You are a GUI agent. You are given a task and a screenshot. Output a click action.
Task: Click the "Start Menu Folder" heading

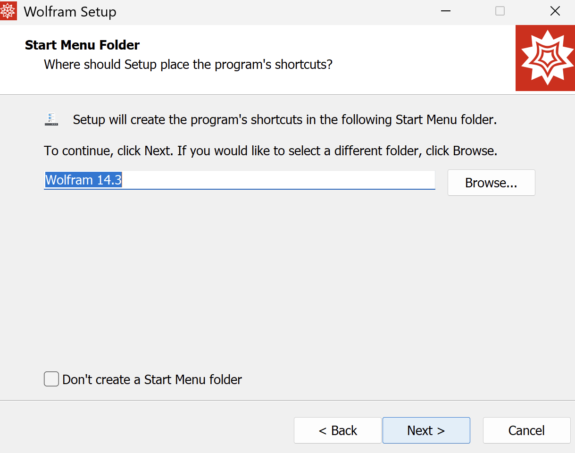(82, 45)
